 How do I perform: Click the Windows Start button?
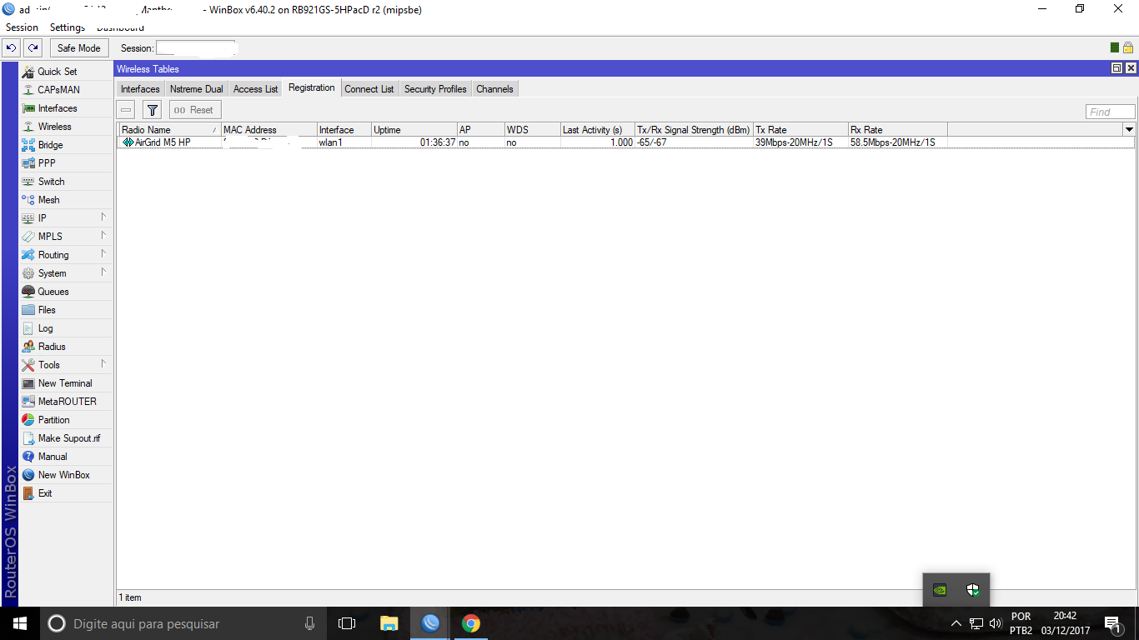click(20, 623)
